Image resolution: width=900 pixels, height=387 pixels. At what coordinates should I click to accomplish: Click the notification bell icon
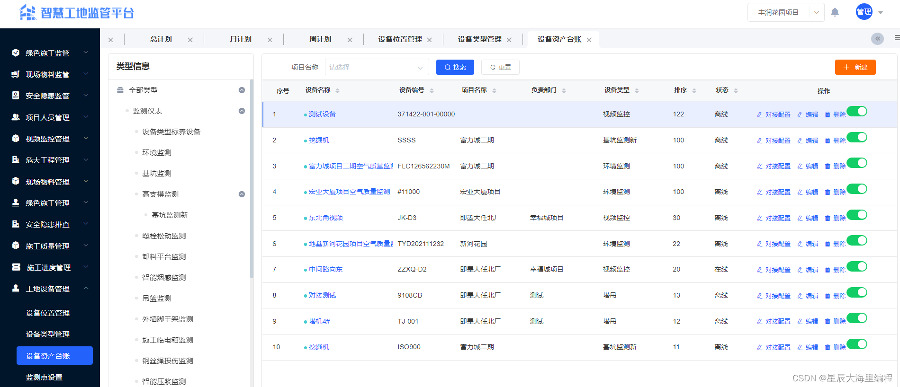[835, 12]
